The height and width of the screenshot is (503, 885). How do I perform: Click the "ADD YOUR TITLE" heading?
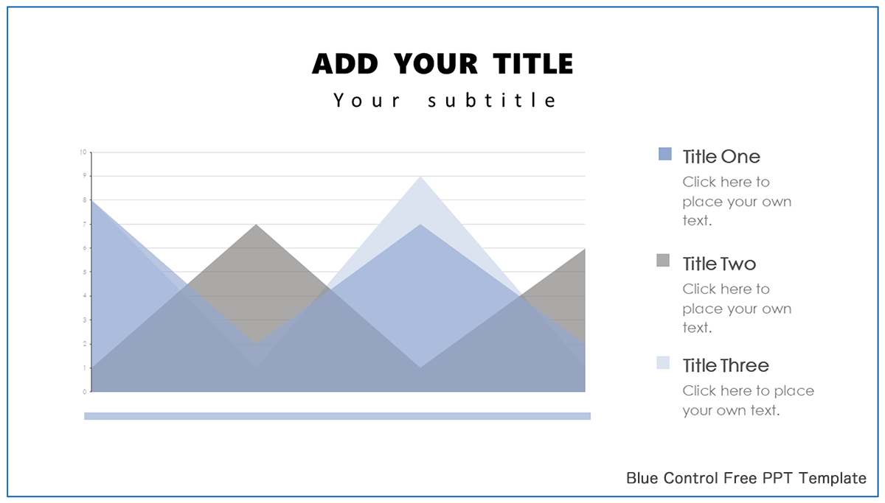[x=442, y=64]
